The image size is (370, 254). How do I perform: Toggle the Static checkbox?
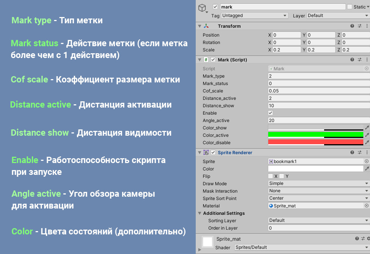click(350, 7)
